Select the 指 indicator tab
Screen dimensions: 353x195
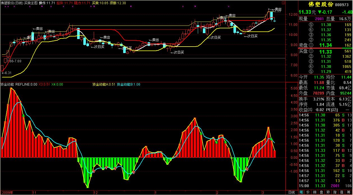(335, 192)
